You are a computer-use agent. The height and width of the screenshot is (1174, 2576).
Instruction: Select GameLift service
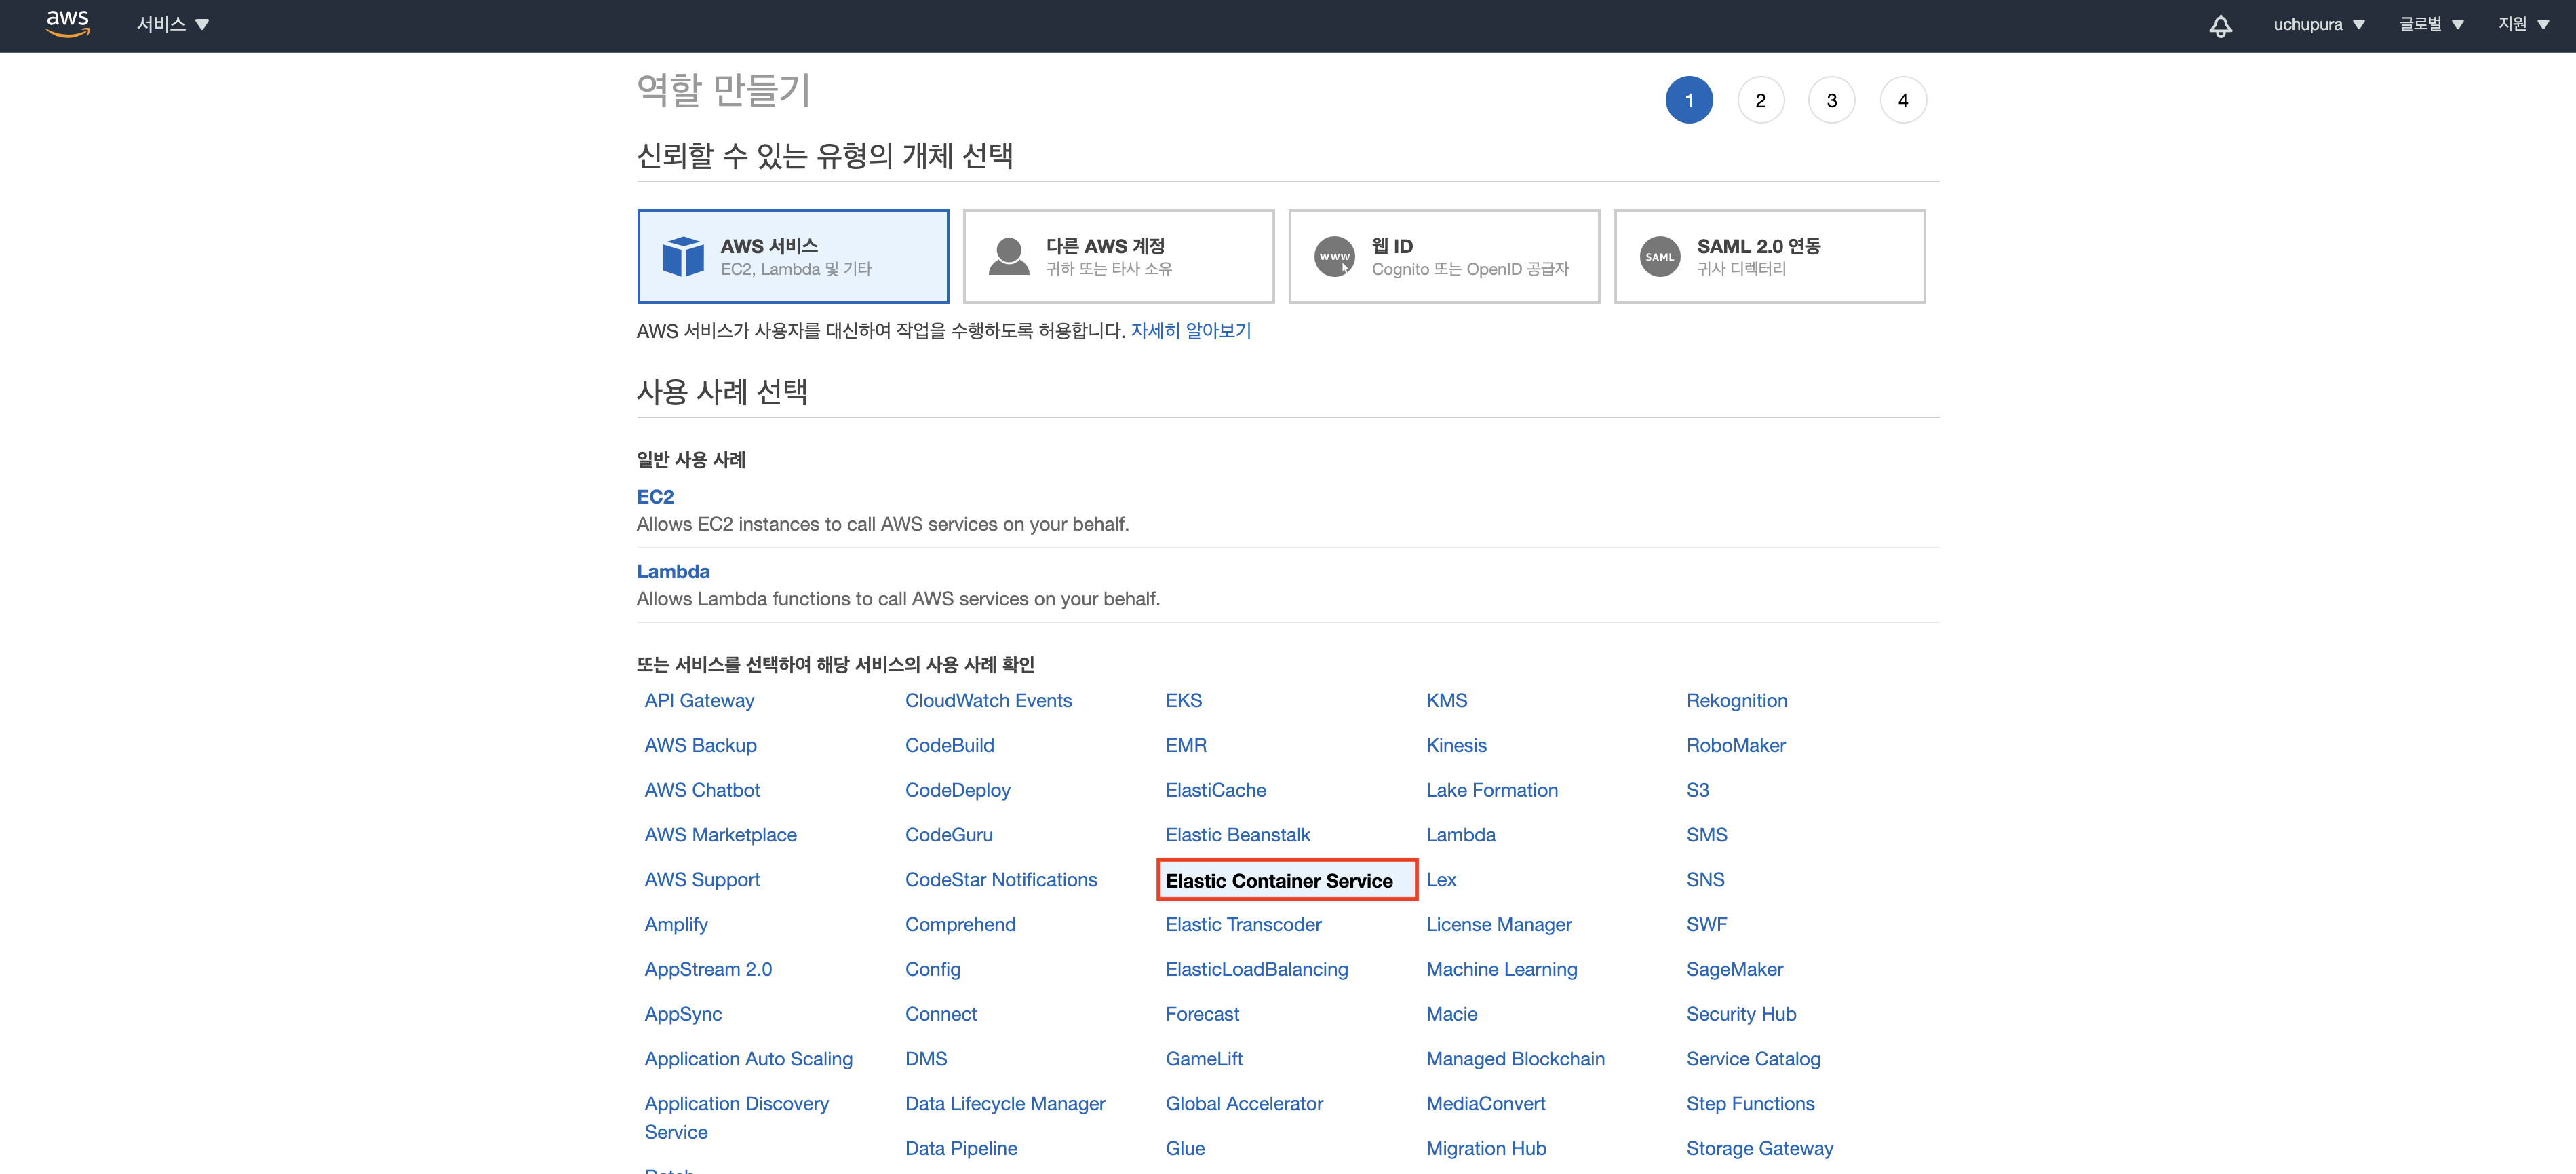point(1204,1059)
